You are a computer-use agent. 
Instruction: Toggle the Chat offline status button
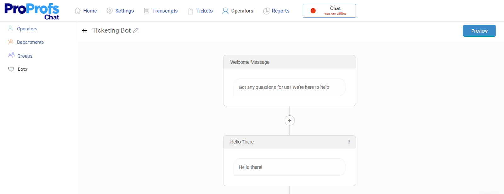click(329, 11)
